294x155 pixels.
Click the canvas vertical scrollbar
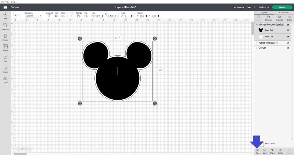click(252, 28)
